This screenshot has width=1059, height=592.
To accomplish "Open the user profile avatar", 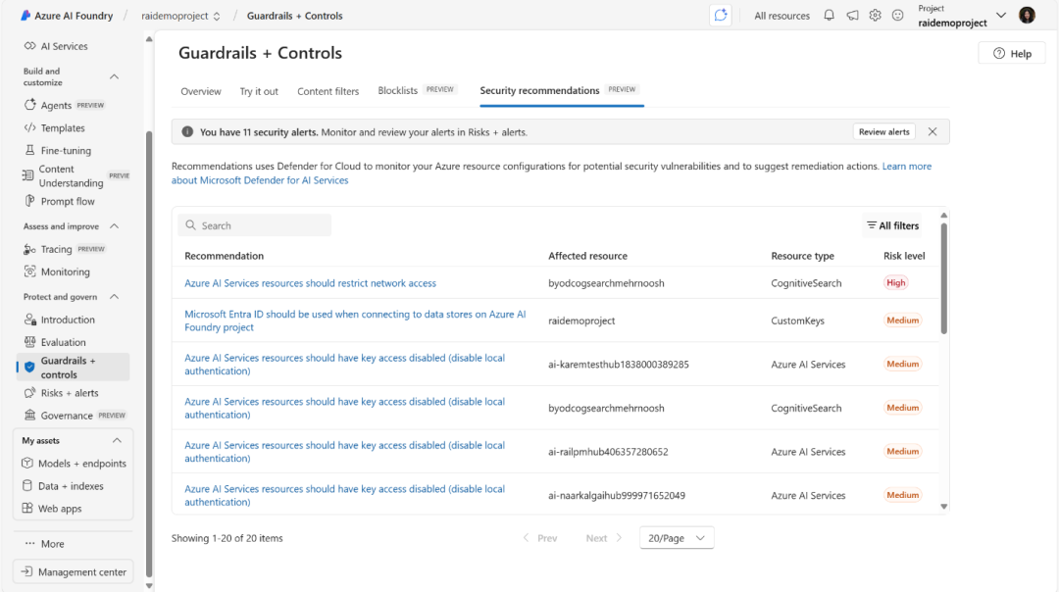I will [1027, 15].
